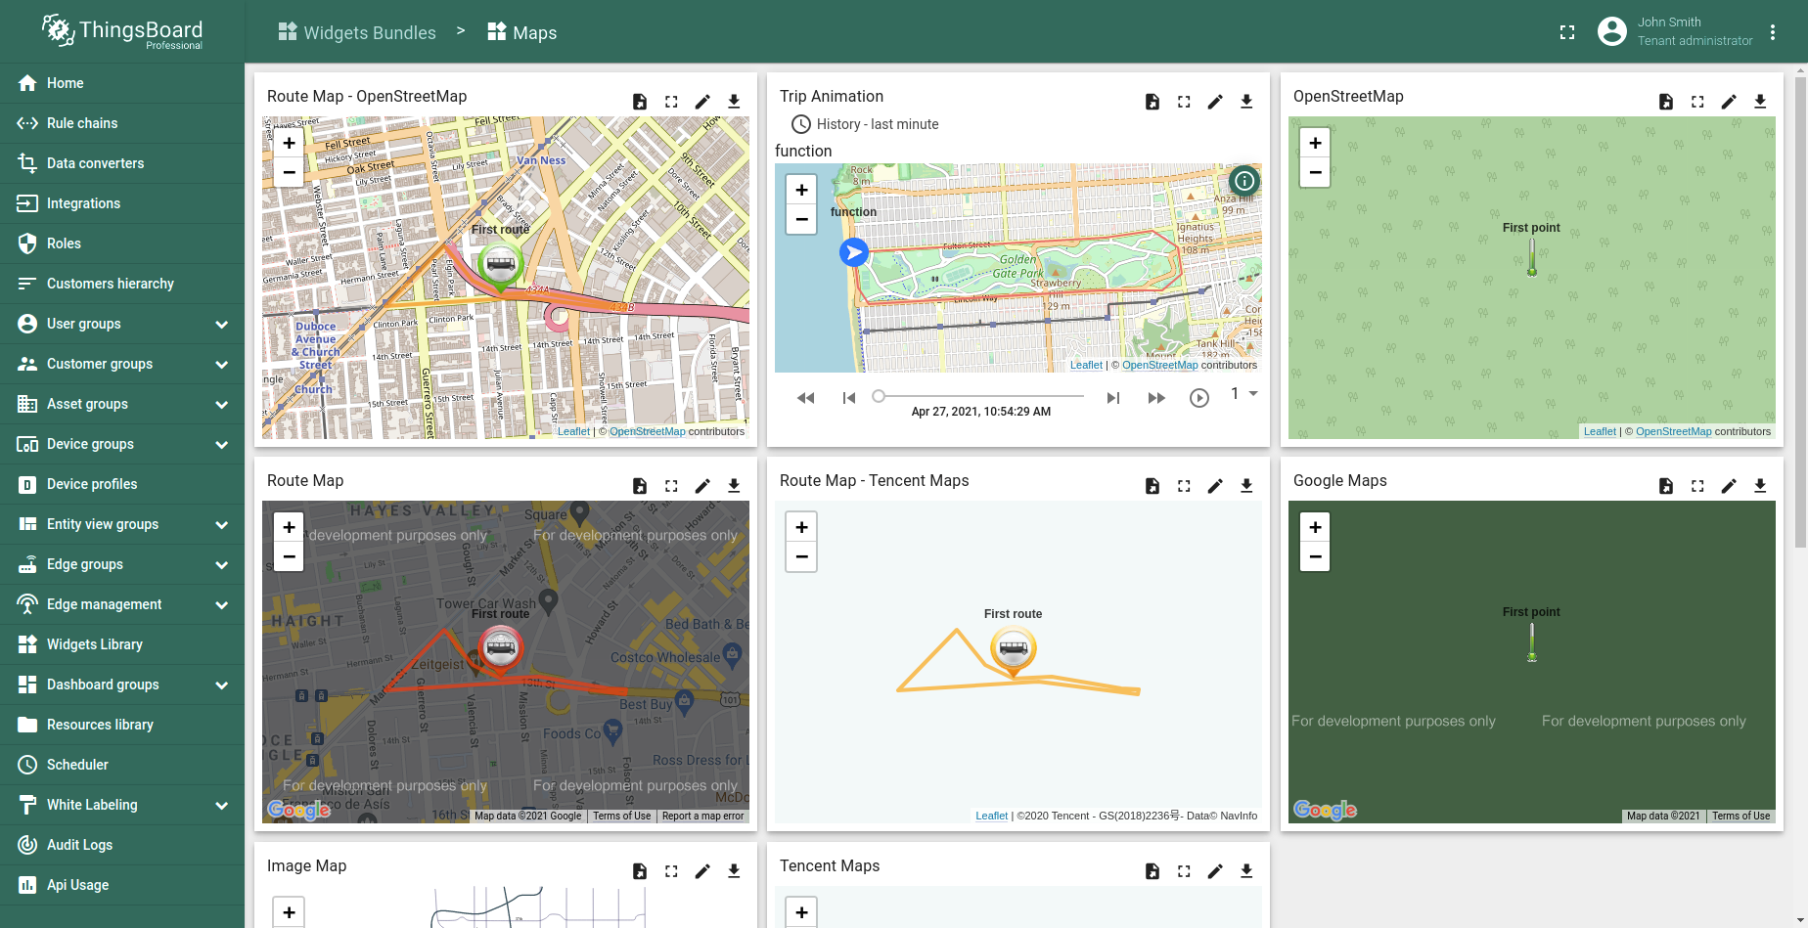The image size is (1808, 928).
Task: Go to Widgets Bundles breadcrumb
Action: point(357,32)
